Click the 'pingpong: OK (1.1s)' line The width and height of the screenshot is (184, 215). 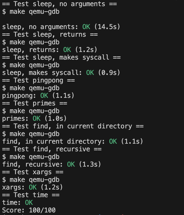tap(38, 96)
